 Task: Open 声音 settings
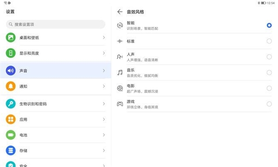click(56, 71)
